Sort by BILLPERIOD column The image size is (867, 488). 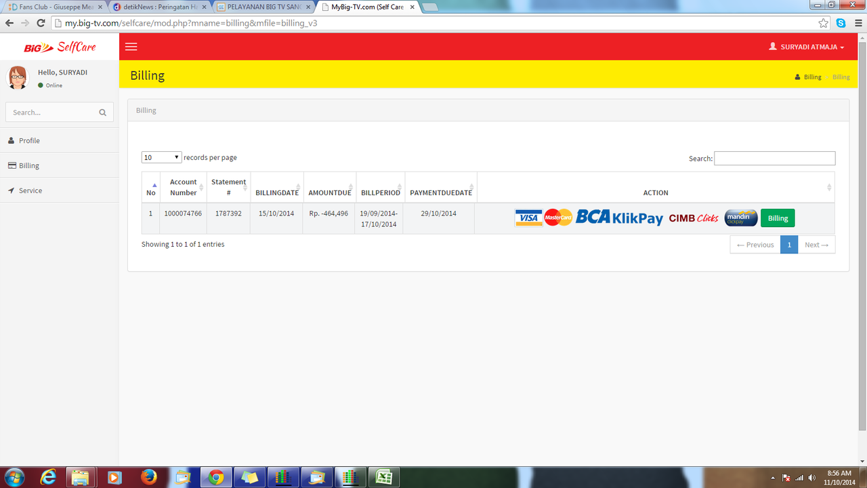pos(381,187)
